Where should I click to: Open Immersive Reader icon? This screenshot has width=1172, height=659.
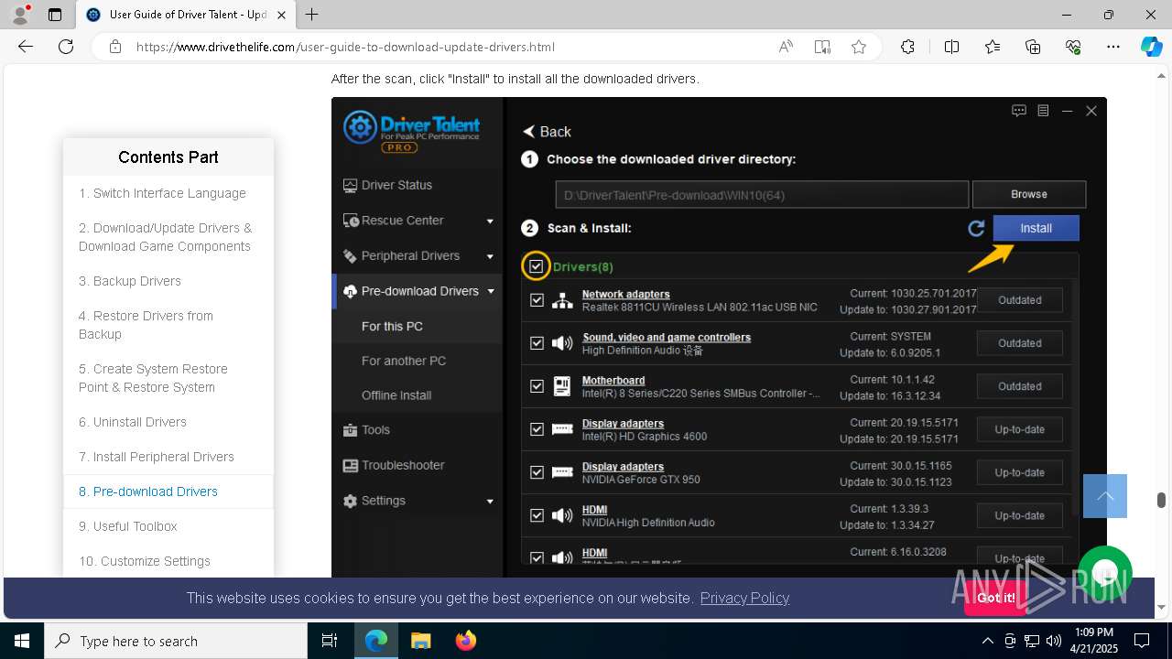tap(822, 47)
